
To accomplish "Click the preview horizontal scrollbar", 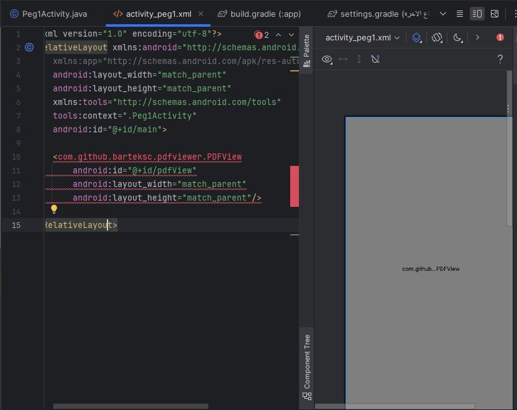I will 395,406.
